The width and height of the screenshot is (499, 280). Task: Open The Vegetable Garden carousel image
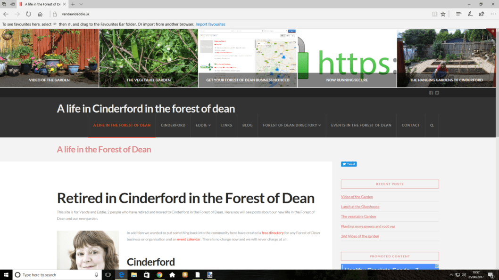click(x=149, y=58)
